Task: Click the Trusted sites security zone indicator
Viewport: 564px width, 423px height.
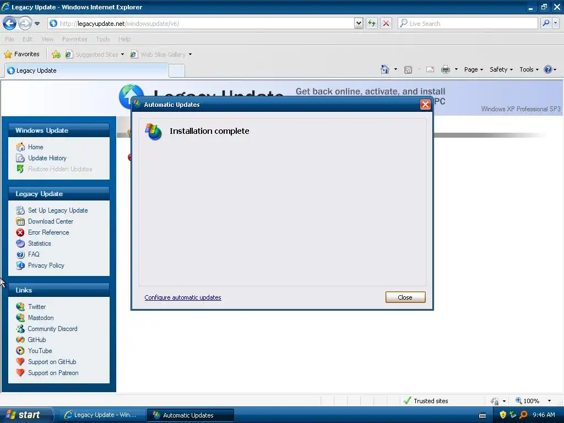Action: [x=426, y=401]
